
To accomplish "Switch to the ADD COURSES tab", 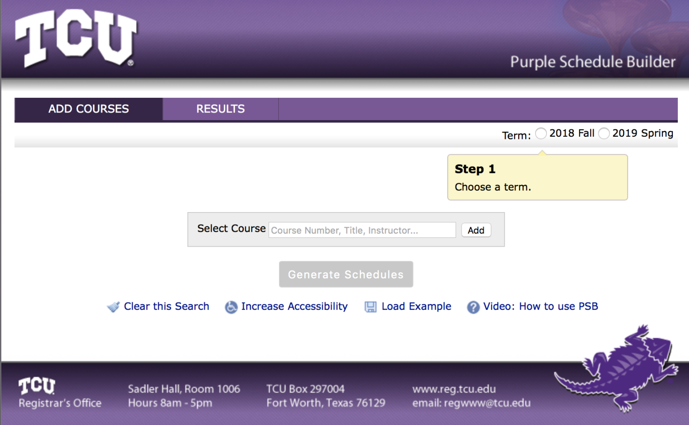I will 88,109.
